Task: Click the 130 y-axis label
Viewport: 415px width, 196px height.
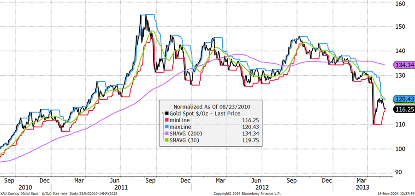Action: tap(401, 76)
